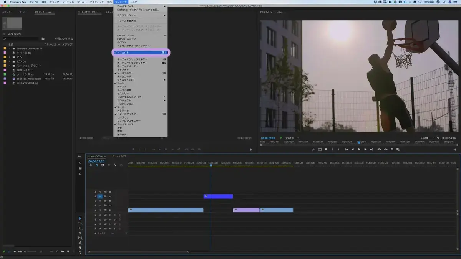Image resolution: width=461 pixels, height=259 pixels.
Task: Open the ヘルプ menu in menu bar
Action: (133, 2)
